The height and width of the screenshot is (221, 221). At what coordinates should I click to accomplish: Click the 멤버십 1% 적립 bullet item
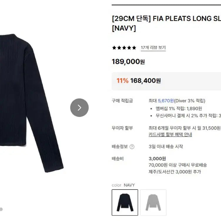(179, 108)
